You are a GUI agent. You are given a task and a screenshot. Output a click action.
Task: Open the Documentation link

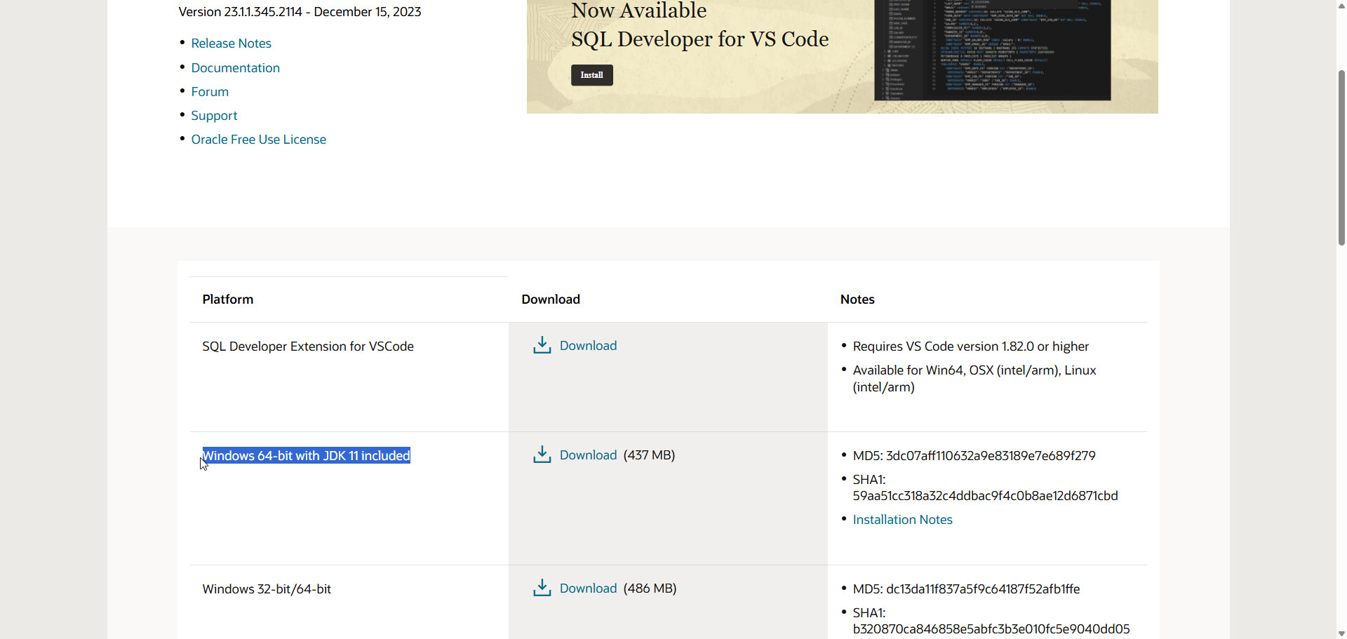[x=235, y=68]
